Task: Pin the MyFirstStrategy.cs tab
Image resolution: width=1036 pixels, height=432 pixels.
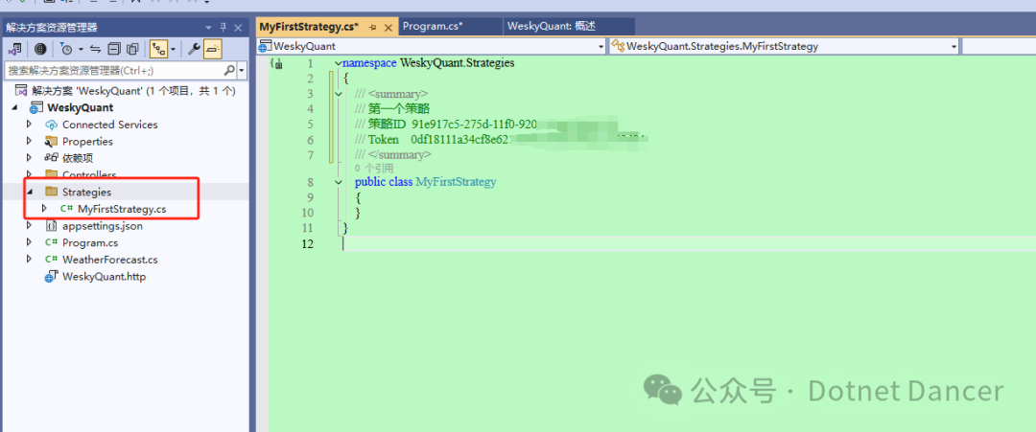Action: (x=372, y=27)
